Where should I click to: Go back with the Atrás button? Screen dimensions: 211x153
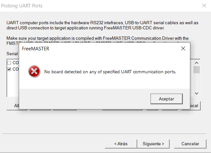click(121, 144)
